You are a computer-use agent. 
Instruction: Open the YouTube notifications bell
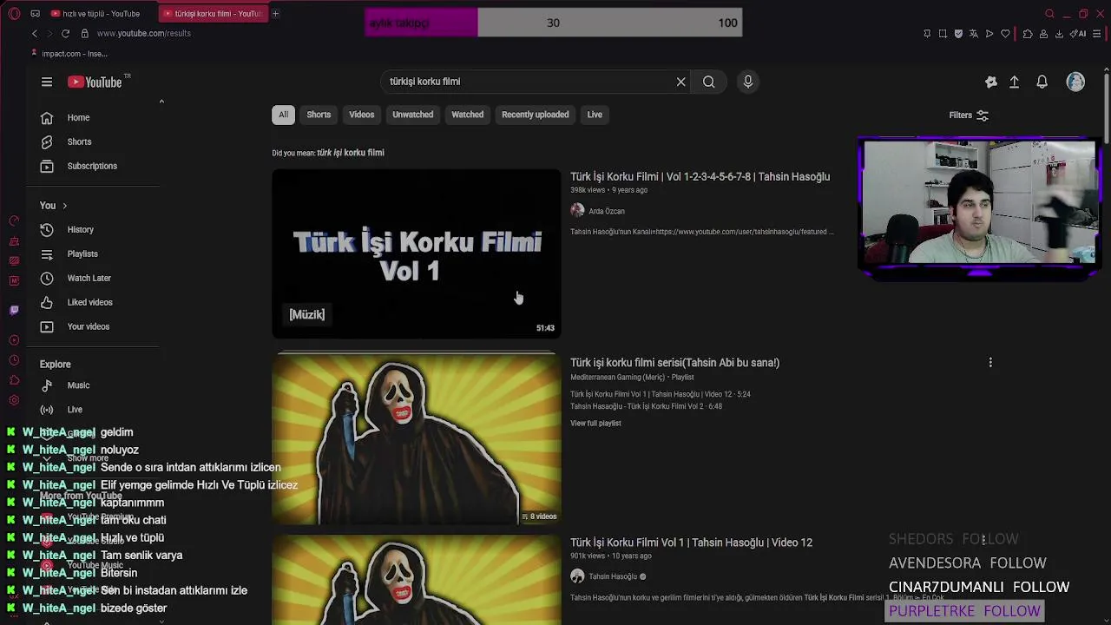1042,82
